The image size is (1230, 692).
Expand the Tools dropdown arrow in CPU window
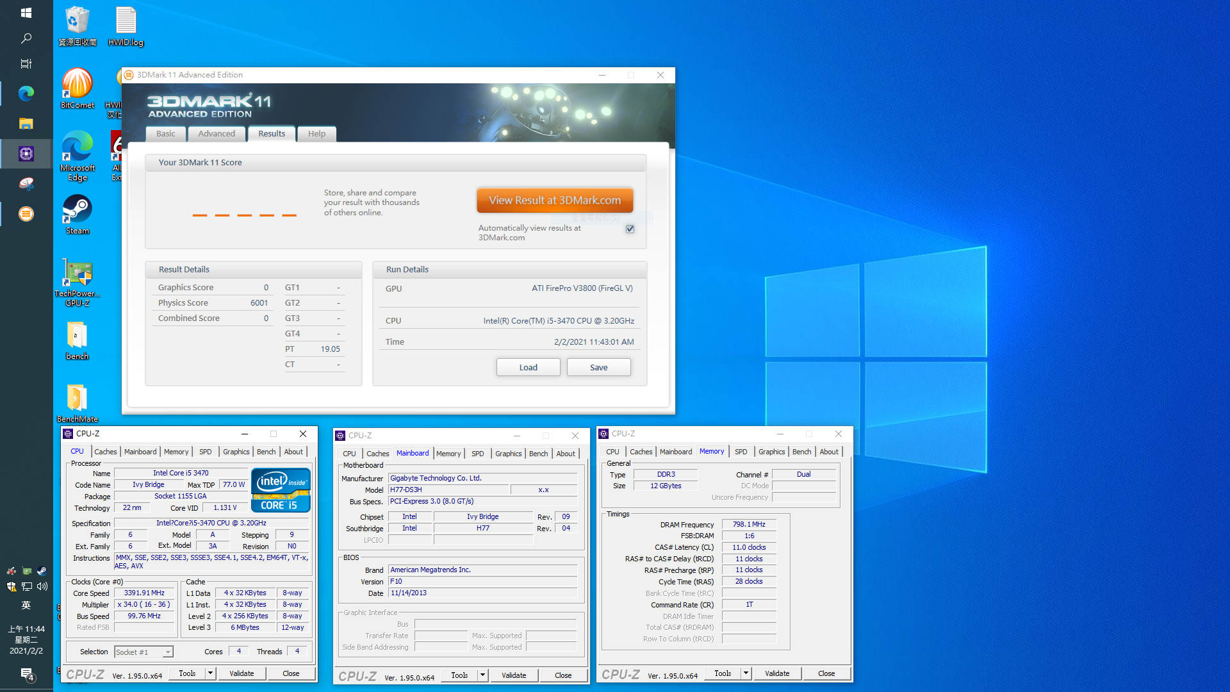click(x=210, y=673)
